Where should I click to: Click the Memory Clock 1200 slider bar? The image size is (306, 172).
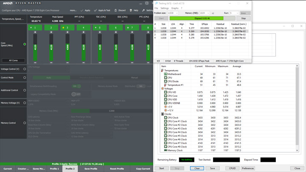[111, 111]
